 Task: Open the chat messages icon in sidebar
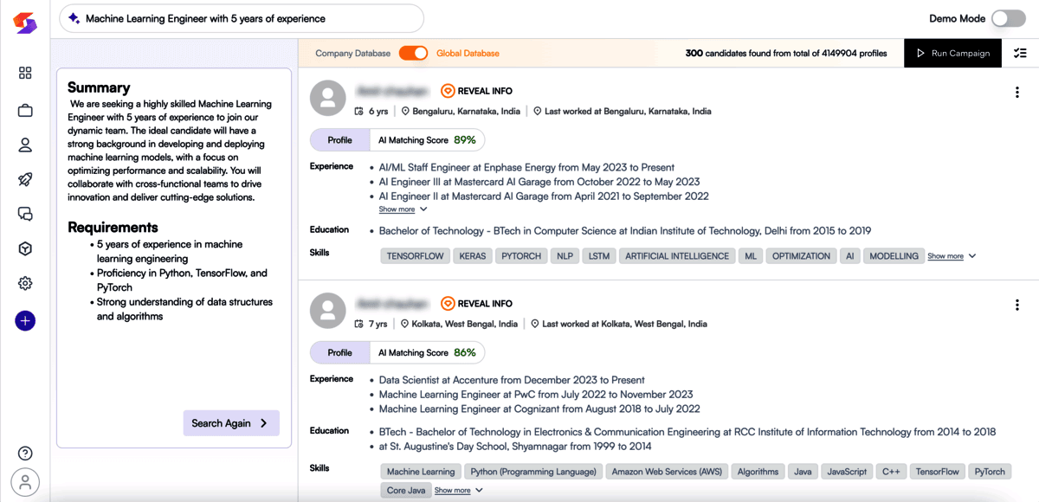(x=25, y=214)
